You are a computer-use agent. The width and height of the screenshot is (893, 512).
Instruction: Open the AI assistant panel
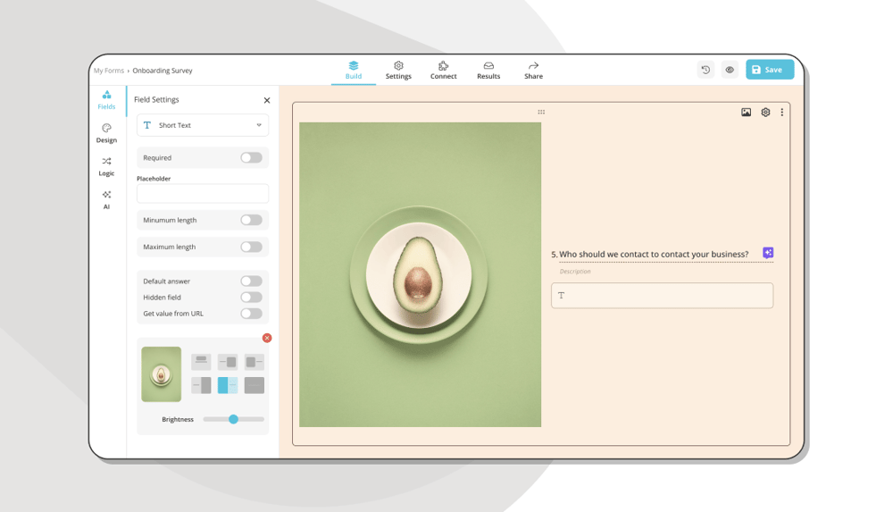(x=106, y=199)
